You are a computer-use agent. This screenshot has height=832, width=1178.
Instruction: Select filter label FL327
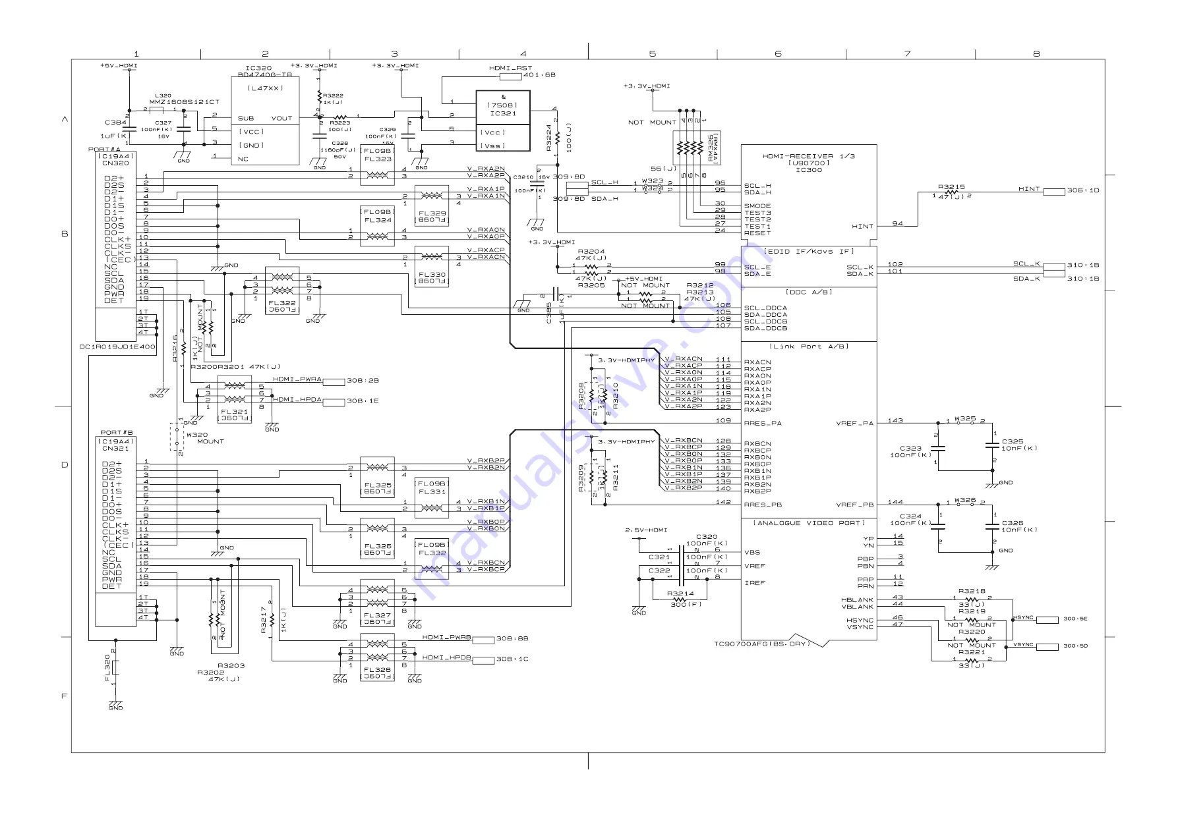378,615
